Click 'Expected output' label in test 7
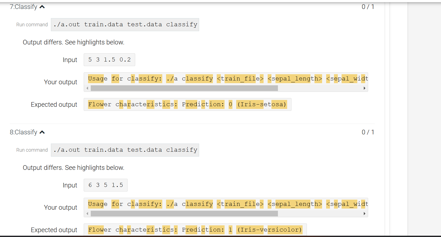Viewport: 441px width, 237px height. pyautogui.click(x=54, y=105)
